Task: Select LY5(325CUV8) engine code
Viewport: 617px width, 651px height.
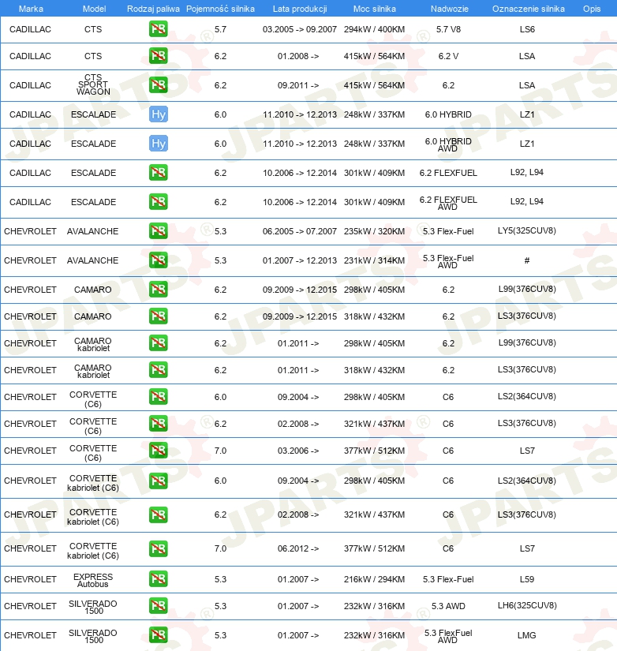Action: point(526,230)
